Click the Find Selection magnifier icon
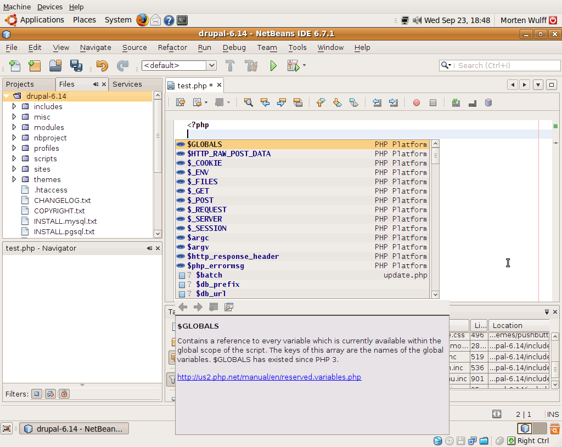Viewport: 562px width, 447px height. (x=249, y=103)
